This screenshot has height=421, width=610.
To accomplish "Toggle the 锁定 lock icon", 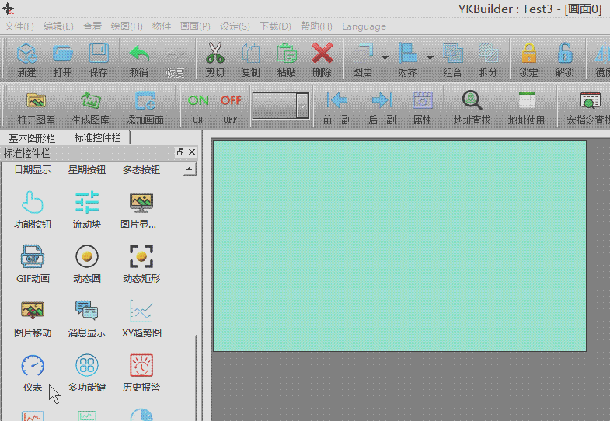I will 528,54.
